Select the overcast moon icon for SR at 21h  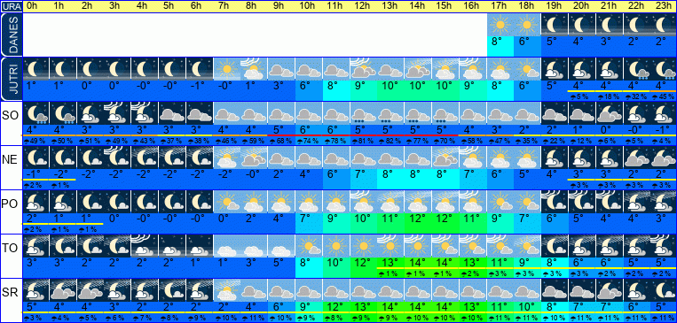tap(610, 290)
